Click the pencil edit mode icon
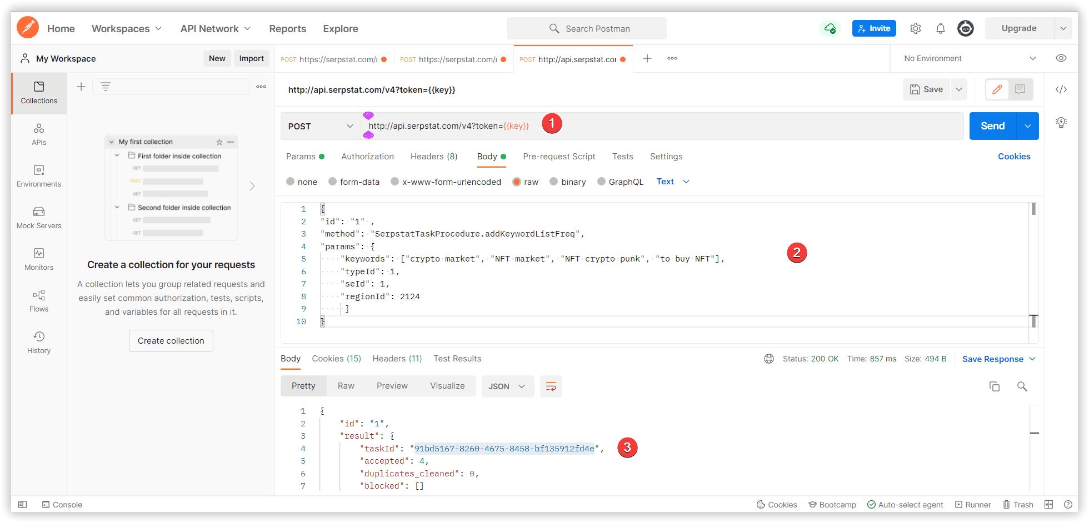Image resolution: width=1089 pixels, height=523 pixels. [997, 89]
